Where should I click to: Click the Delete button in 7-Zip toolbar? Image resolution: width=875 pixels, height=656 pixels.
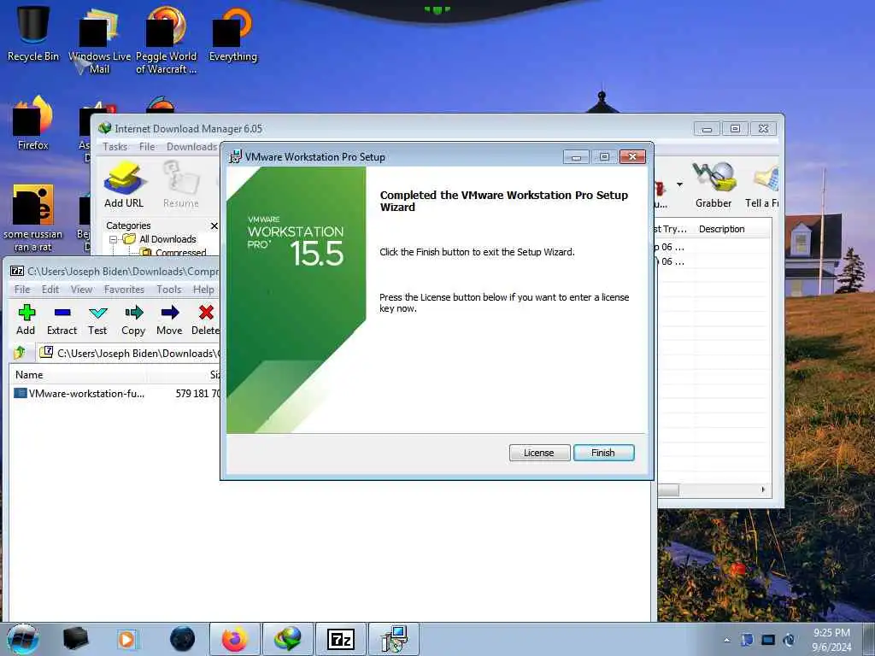tap(205, 319)
